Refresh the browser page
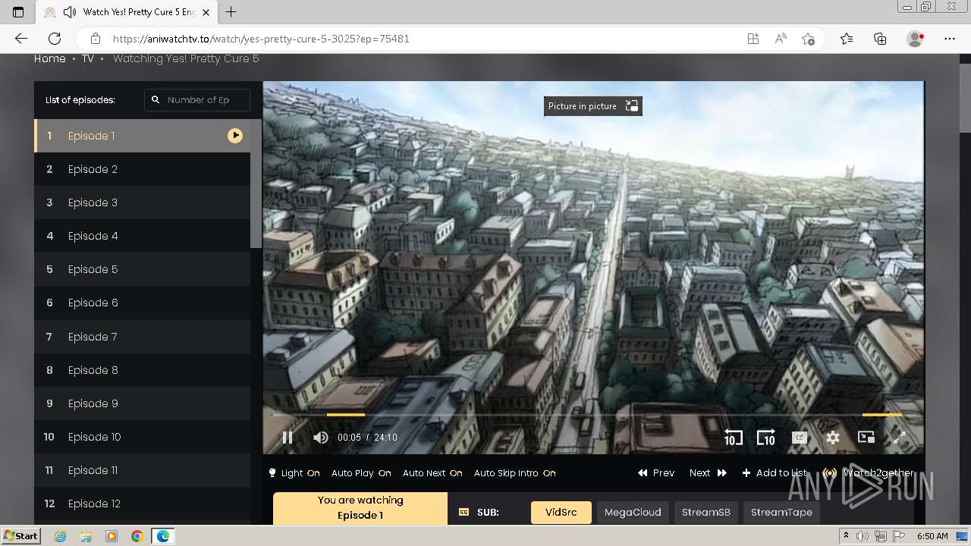 tap(55, 39)
